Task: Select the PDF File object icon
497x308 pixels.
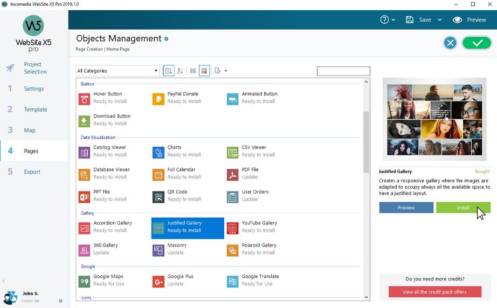Action: [232, 175]
